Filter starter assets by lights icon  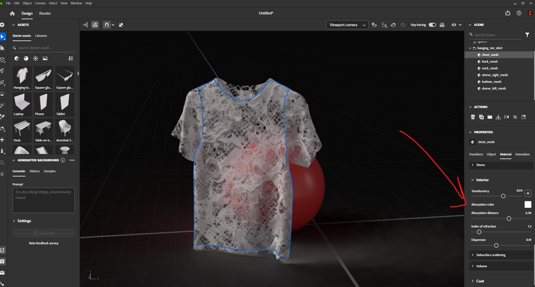coord(35,58)
